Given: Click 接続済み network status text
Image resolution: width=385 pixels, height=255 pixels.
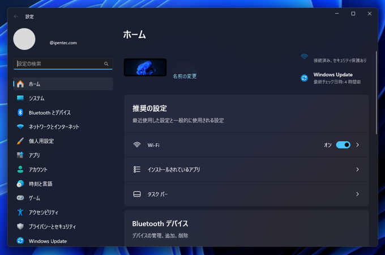Looking at the screenshot, I should click(340, 61).
